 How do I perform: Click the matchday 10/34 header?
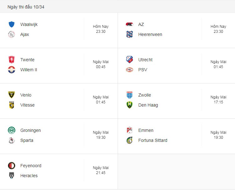(x=26, y=7)
